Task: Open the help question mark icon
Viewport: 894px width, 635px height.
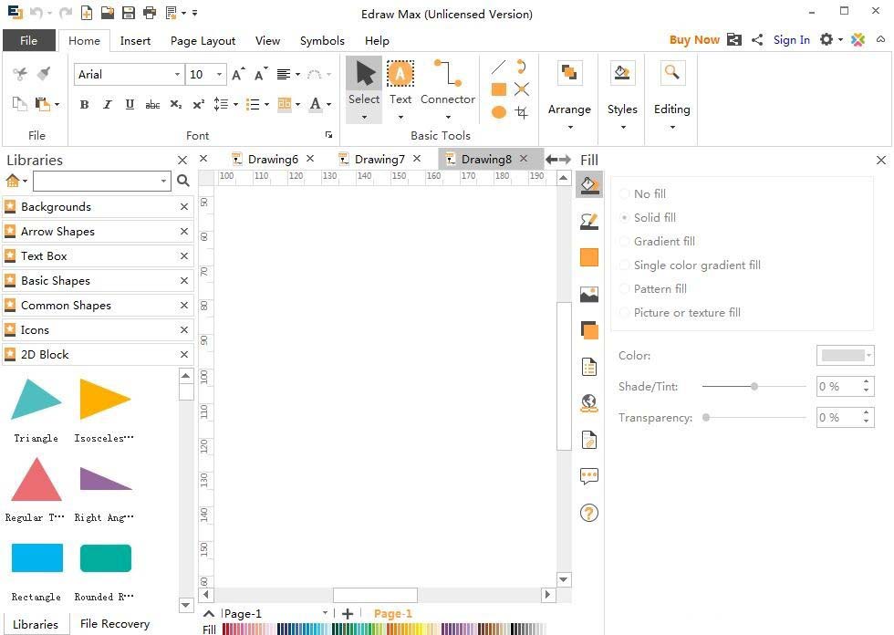Action: tap(589, 513)
